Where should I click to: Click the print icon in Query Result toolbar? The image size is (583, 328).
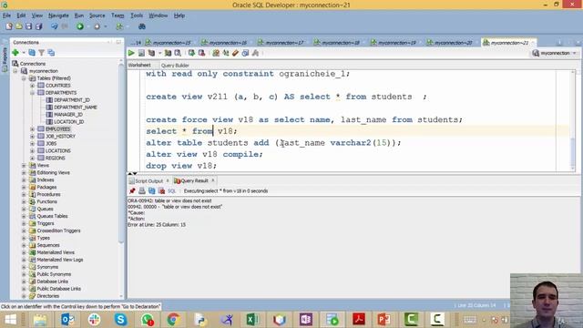tap(142, 190)
